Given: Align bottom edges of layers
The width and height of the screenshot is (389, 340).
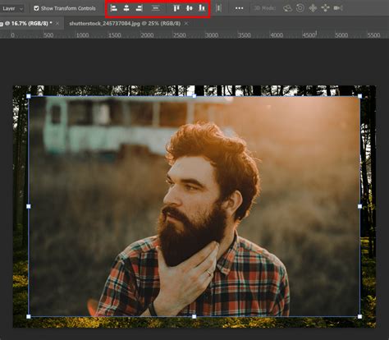Looking at the screenshot, I should coord(202,8).
